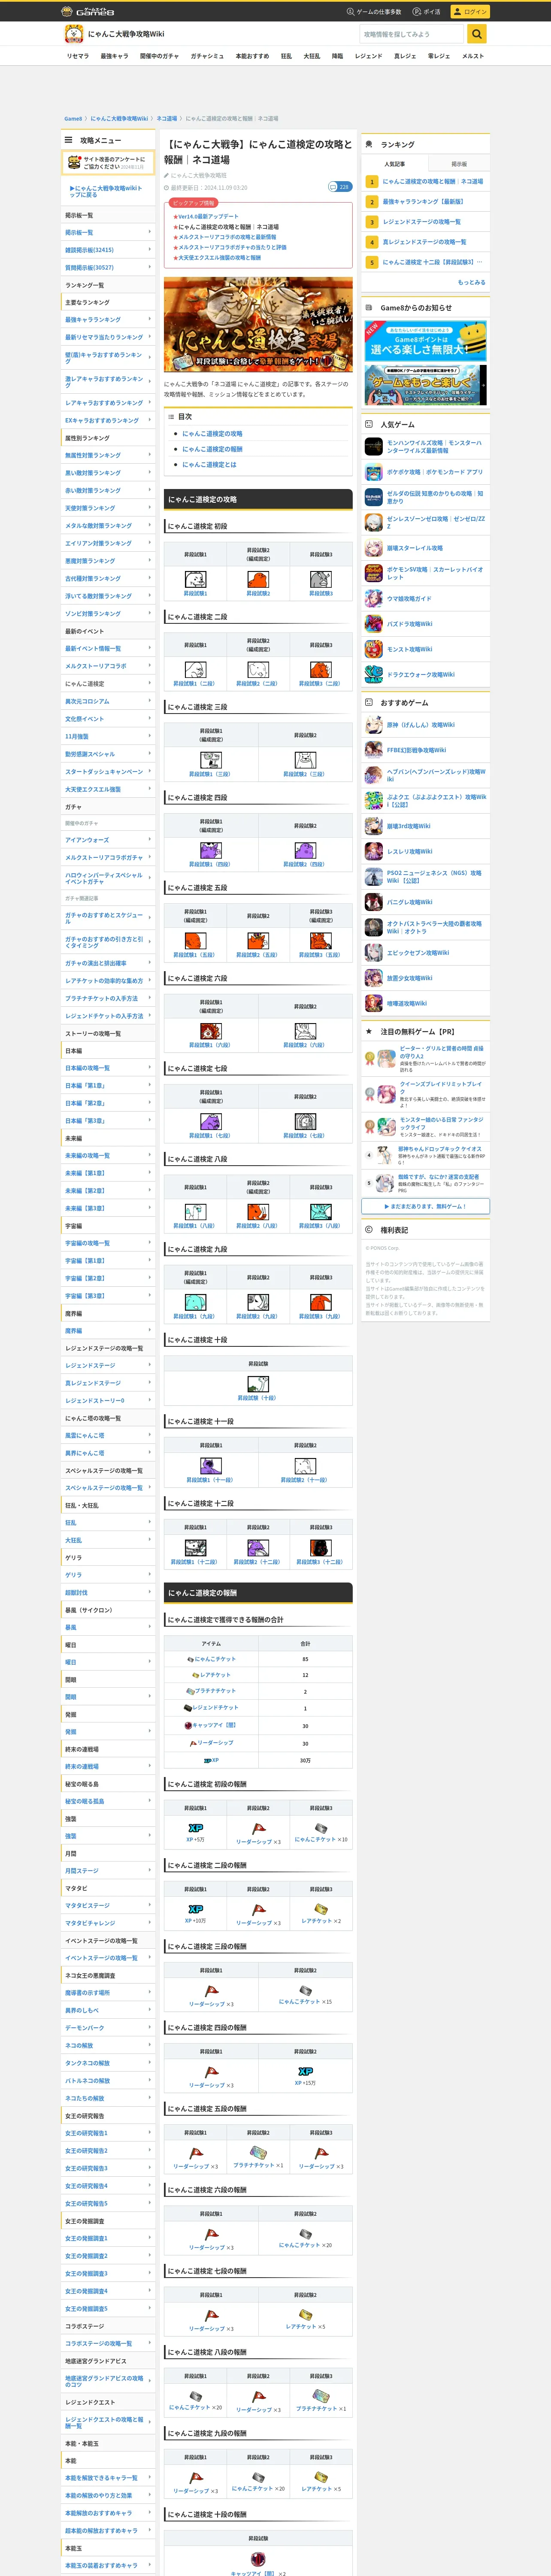The height and width of the screenshot is (2576, 551).
Task: Click the ポイ活 header link
Action: 428,12
